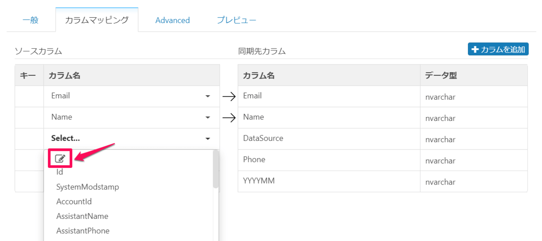Click the カラムを追加 button
Screen dimensions: 542x241
(498, 49)
